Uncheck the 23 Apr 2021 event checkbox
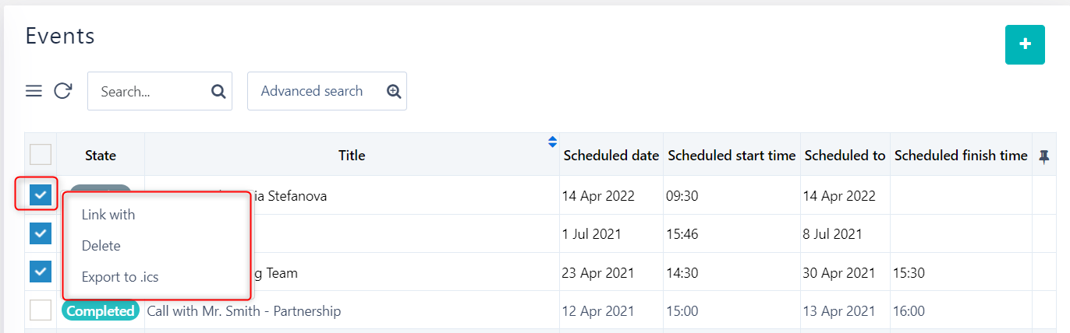1070x333 pixels. coord(41,272)
